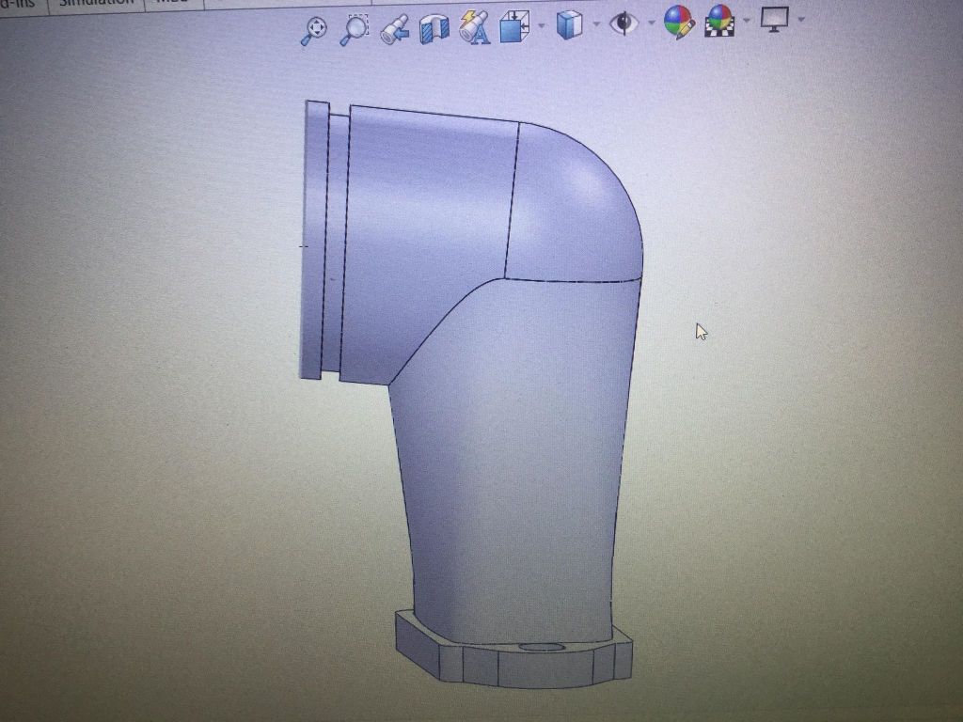Click the Apply Scene icon
Image resolution: width=963 pixels, height=722 pixels.
[x=719, y=20]
